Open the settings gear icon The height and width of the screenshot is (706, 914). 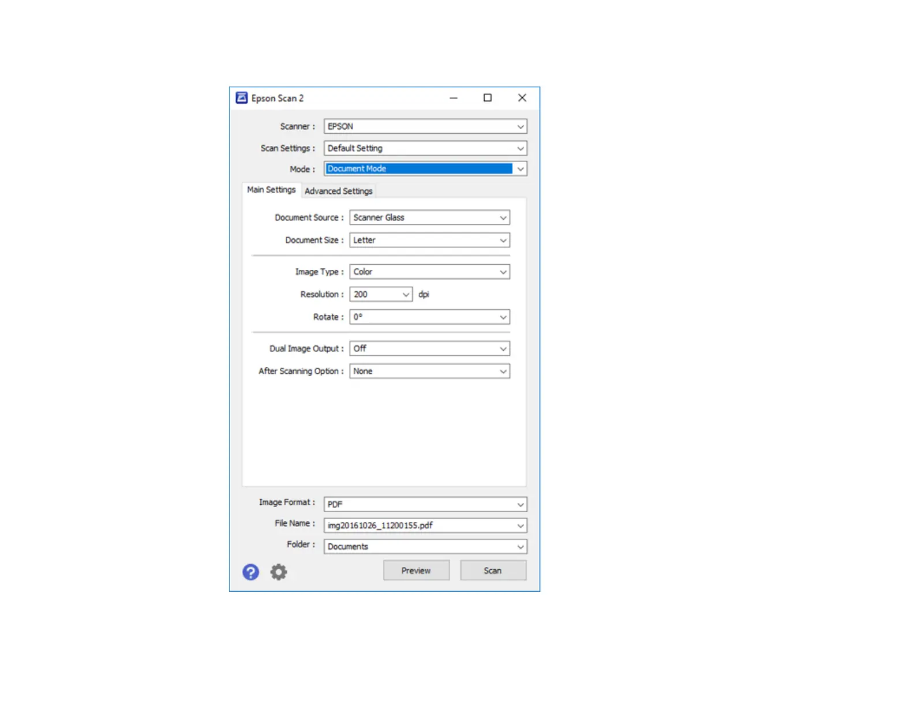pos(279,572)
